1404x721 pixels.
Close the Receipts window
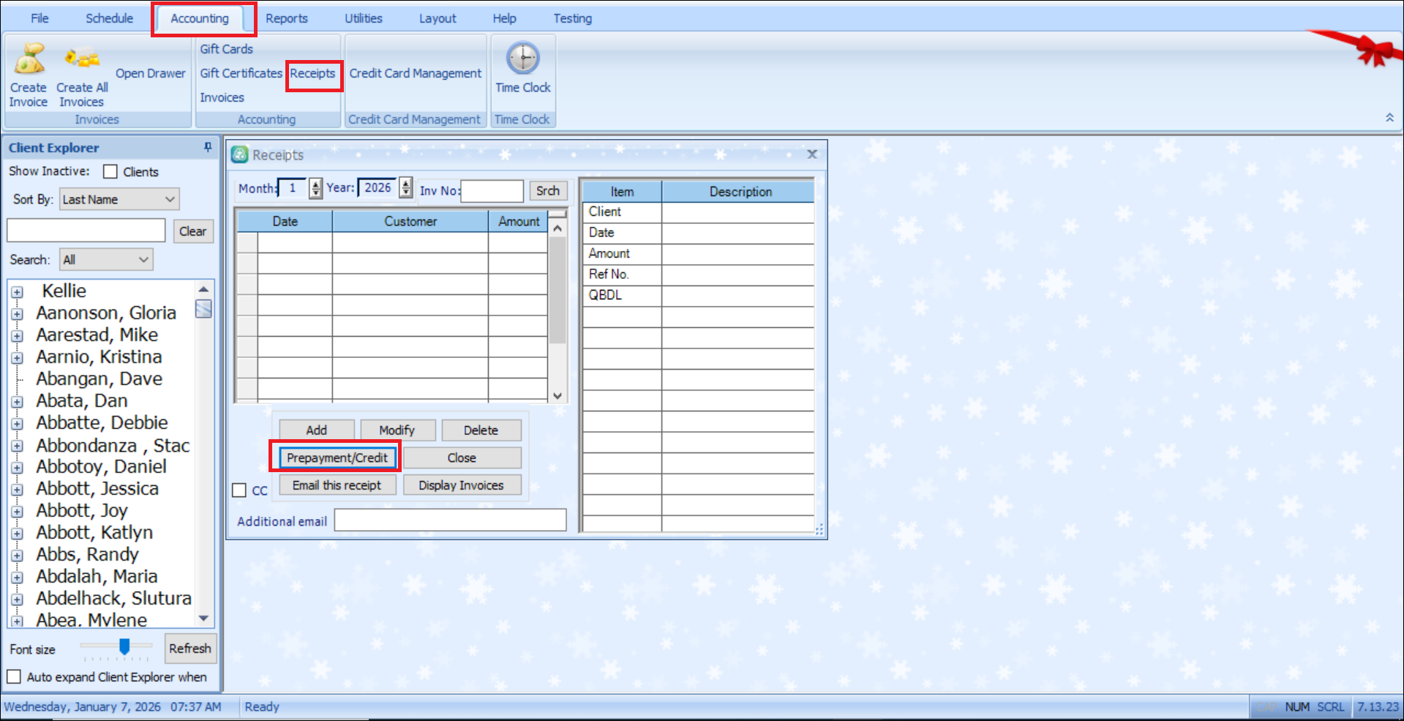click(812, 154)
